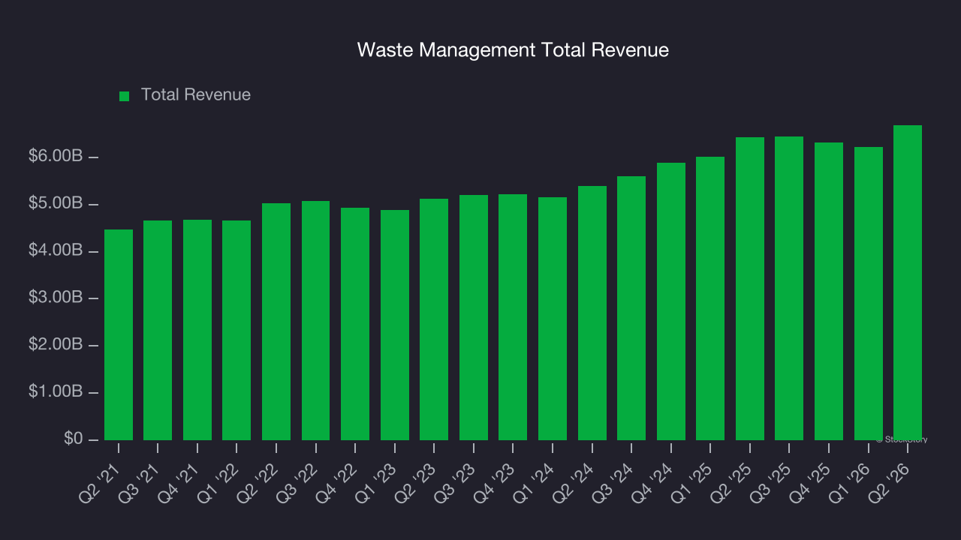Select the Q2 '23 revenue bar
The height and width of the screenshot is (540, 961).
point(434,319)
